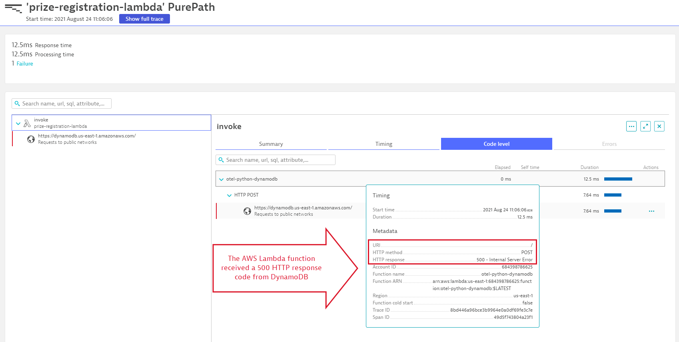Click the Function cold start false value
The width and height of the screenshot is (679, 342).
(x=527, y=303)
